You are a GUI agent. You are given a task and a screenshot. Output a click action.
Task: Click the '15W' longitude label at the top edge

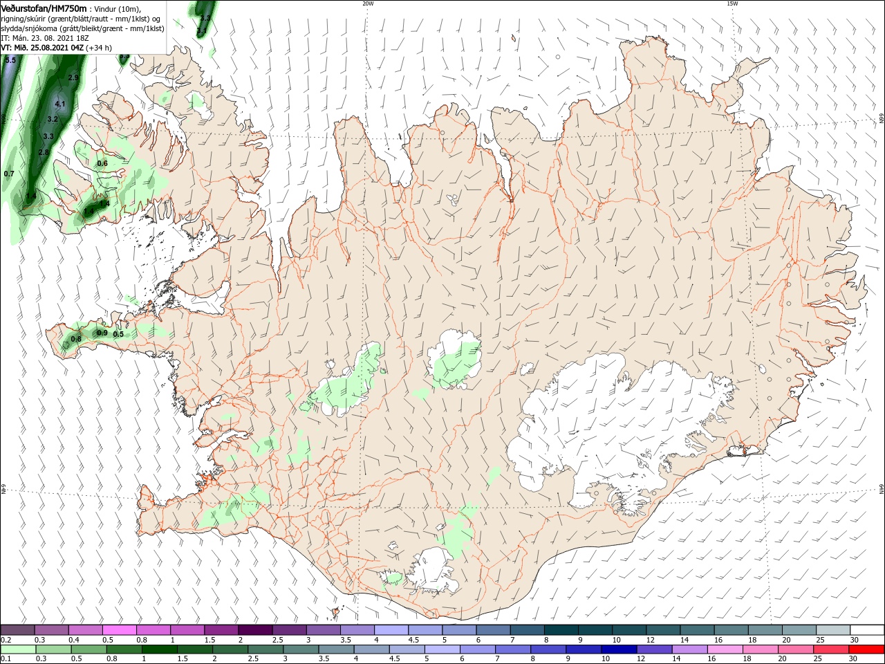[732, 3]
